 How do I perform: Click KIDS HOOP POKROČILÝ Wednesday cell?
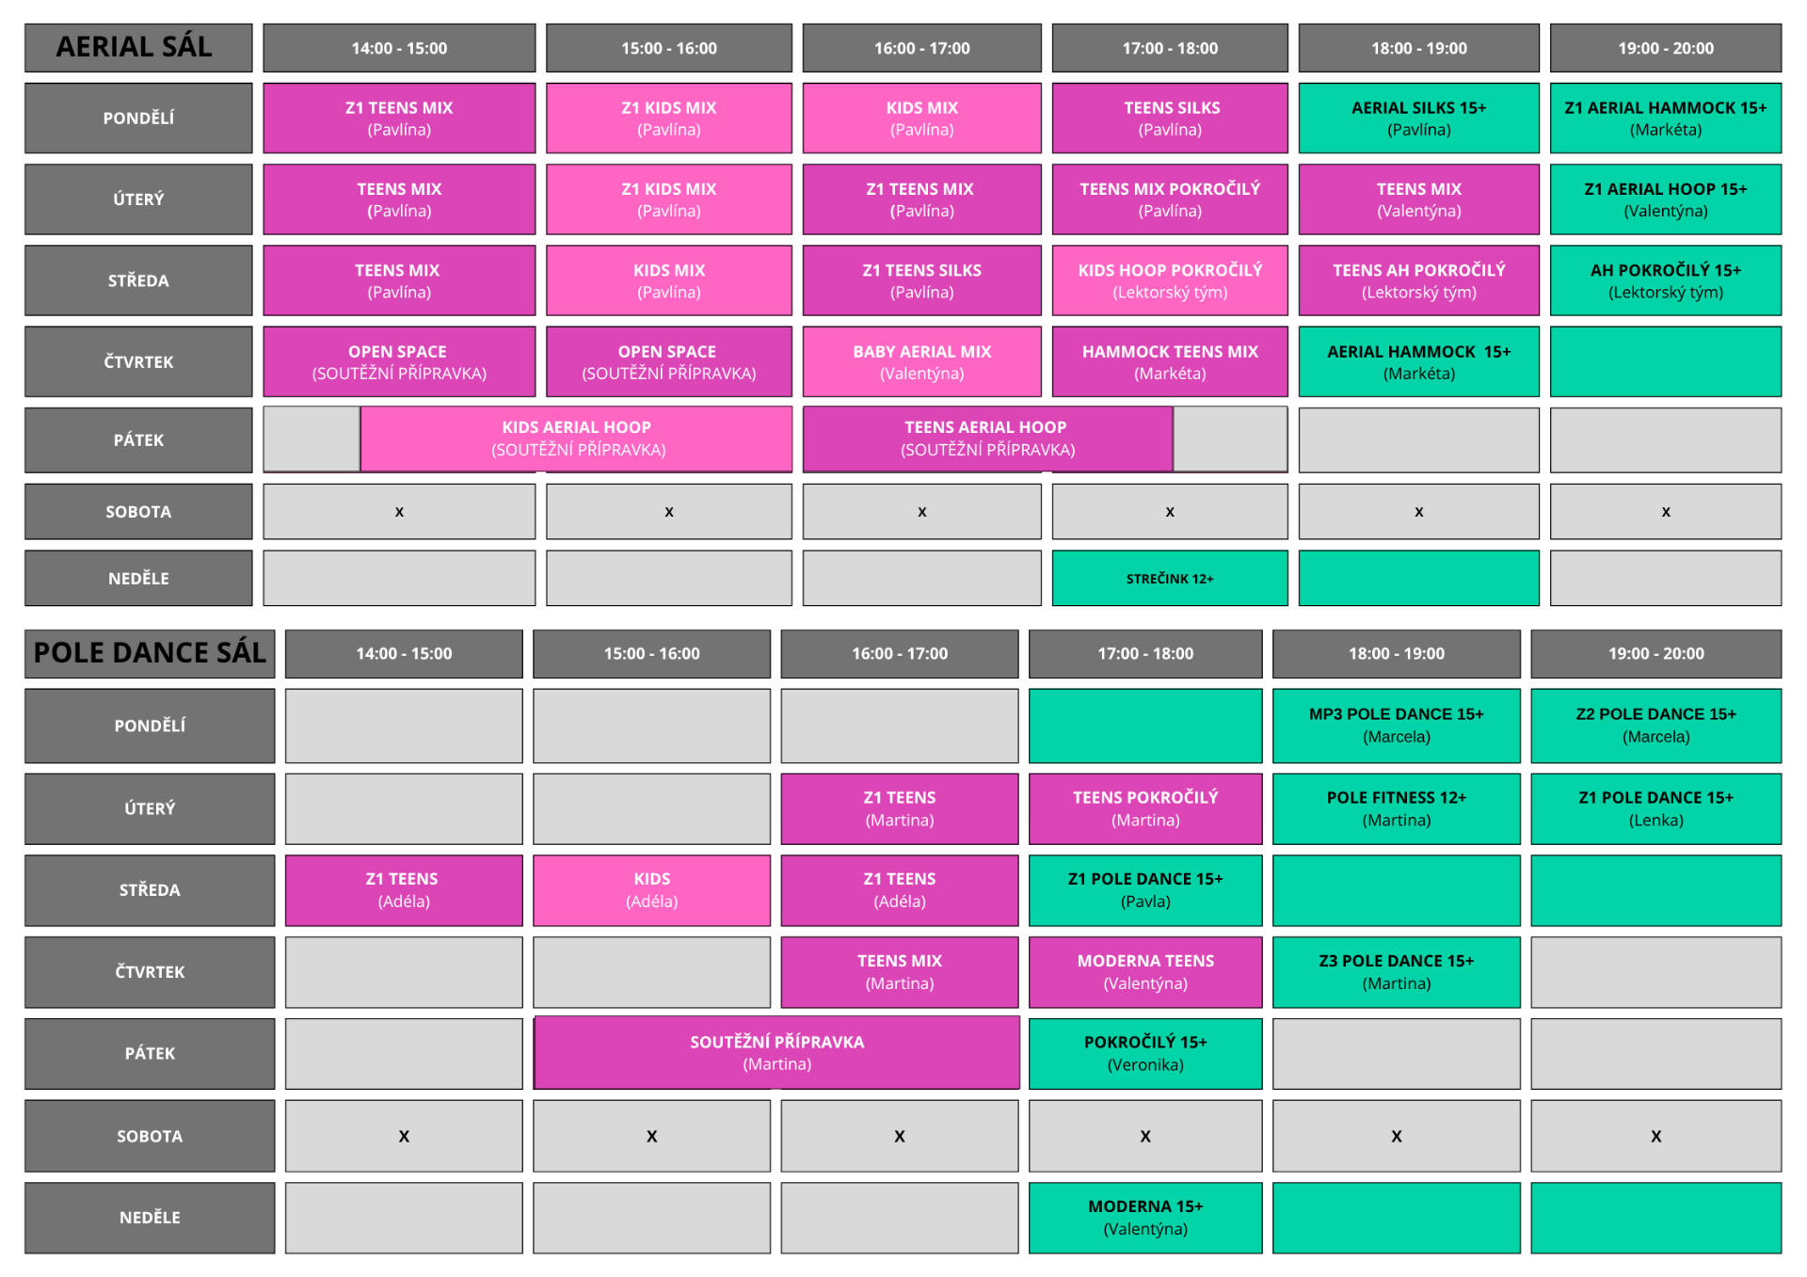pyautogui.click(x=1170, y=280)
